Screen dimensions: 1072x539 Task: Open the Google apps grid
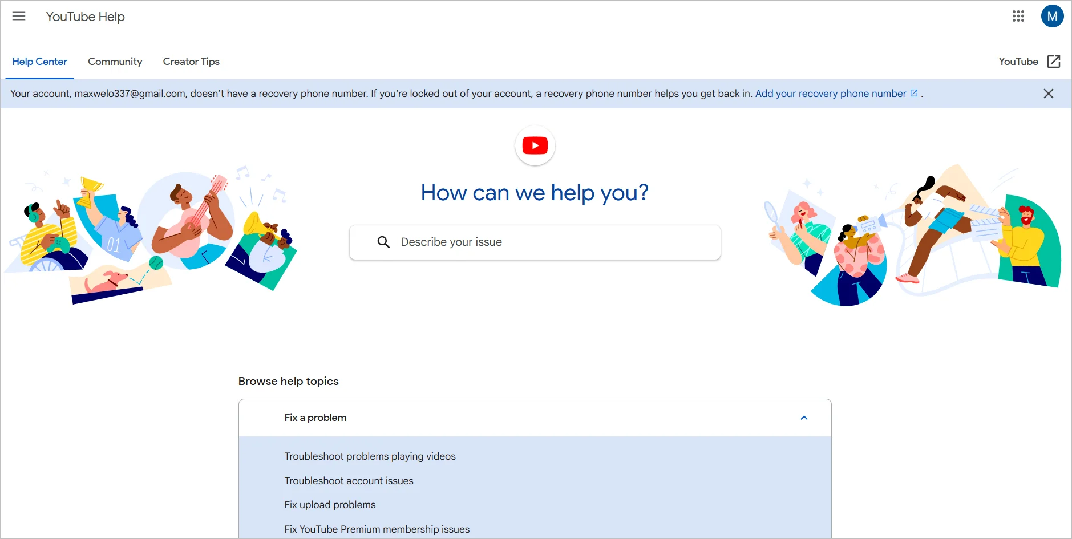[1018, 16]
